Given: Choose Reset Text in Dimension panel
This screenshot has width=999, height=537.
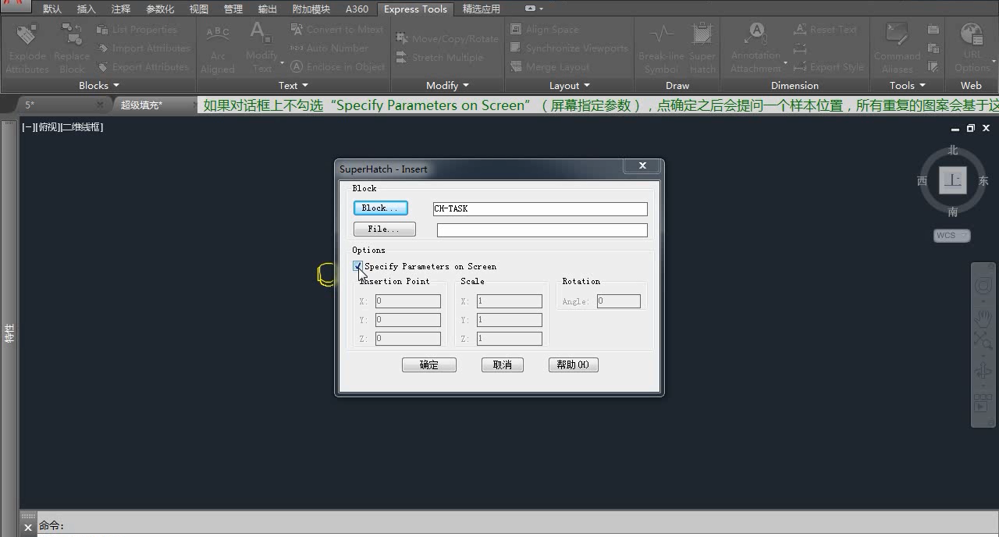Looking at the screenshot, I should point(825,30).
